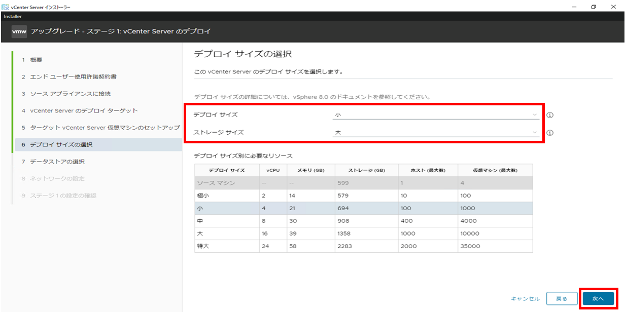The width and height of the screenshot is (625, 312).
Task: Restore down the installer window
Action: tap(594, 7)
